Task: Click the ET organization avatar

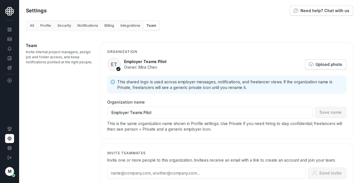Action: [114, 64]
